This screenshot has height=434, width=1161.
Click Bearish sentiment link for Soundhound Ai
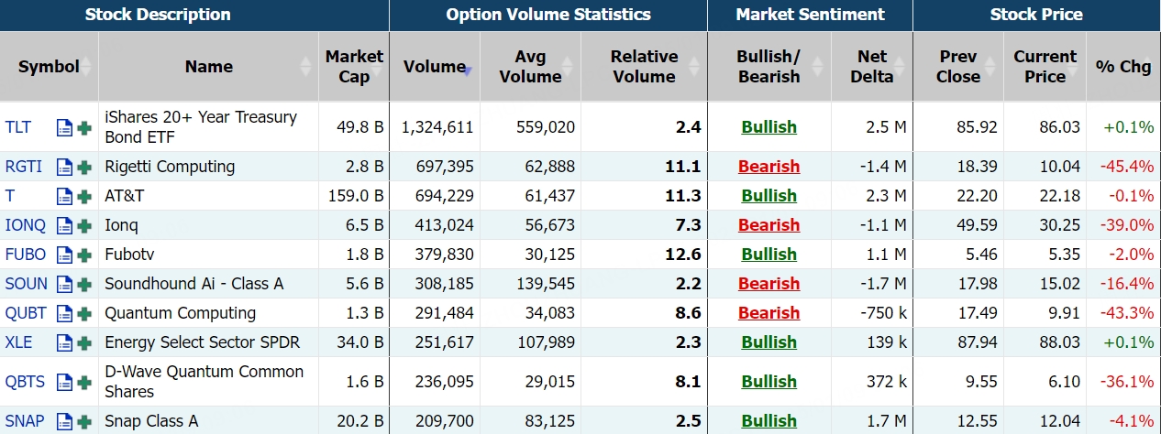click(768, 284)
